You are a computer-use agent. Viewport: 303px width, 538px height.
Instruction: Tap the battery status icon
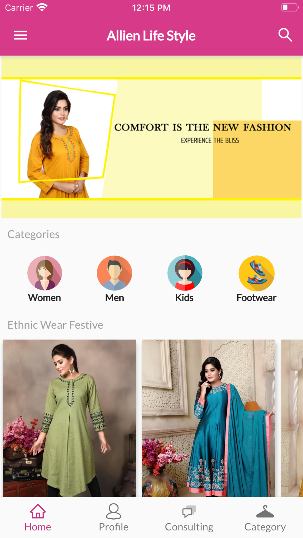(290, 8)
